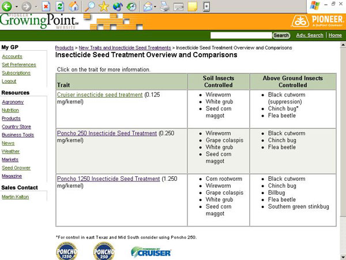This screenshot has height=260, width=346.
Task: Click the Martin Kalton sales contact link
Action: click(x=15, y=197)
